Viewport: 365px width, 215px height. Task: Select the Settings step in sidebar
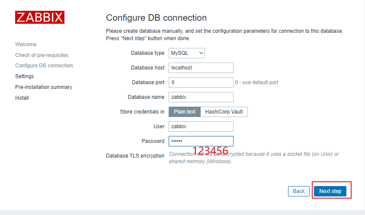coord(25,76)
